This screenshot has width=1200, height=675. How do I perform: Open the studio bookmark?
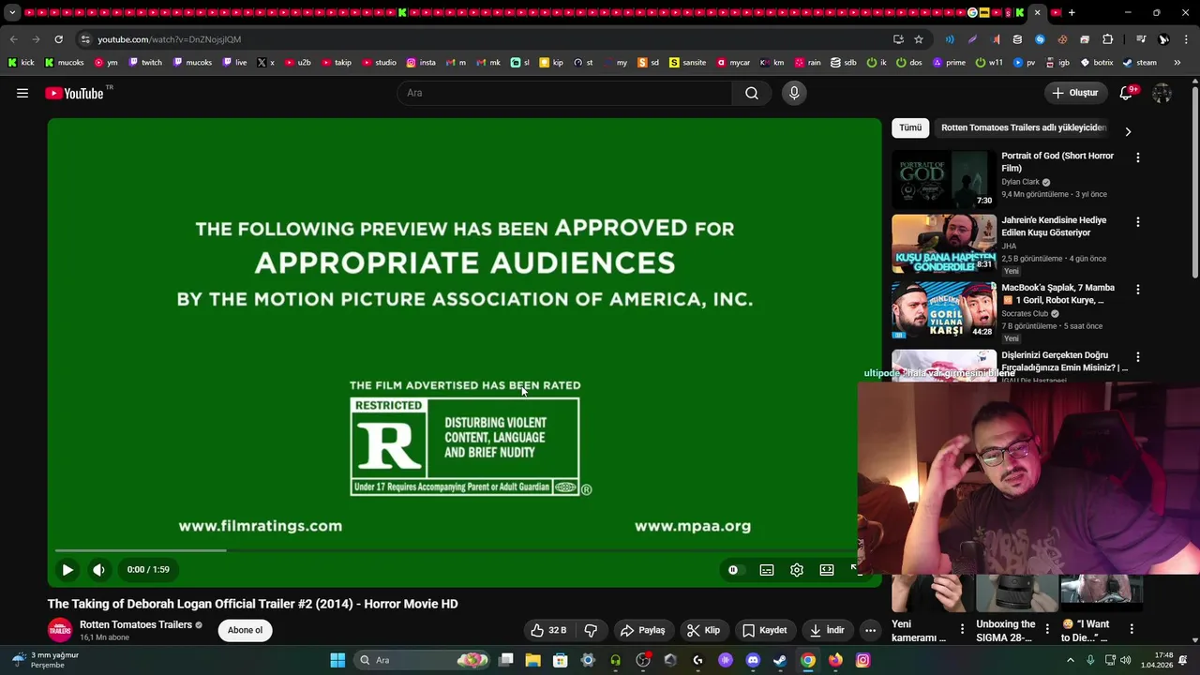tap(380, 63)
